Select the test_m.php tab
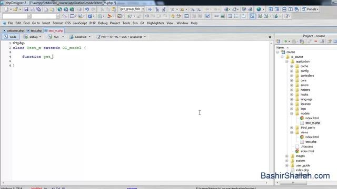 coord(54,30)
